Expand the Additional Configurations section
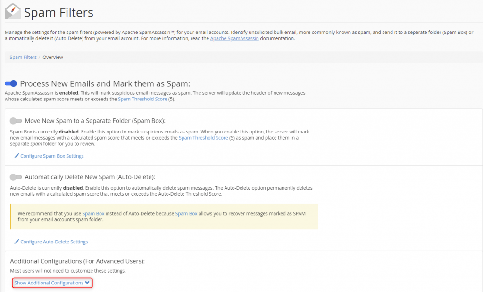The width and height of the screenshot is (483, 292). coord(52,283)
